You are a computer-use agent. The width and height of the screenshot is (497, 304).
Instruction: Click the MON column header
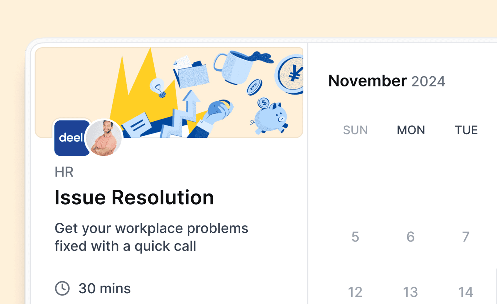411,130
